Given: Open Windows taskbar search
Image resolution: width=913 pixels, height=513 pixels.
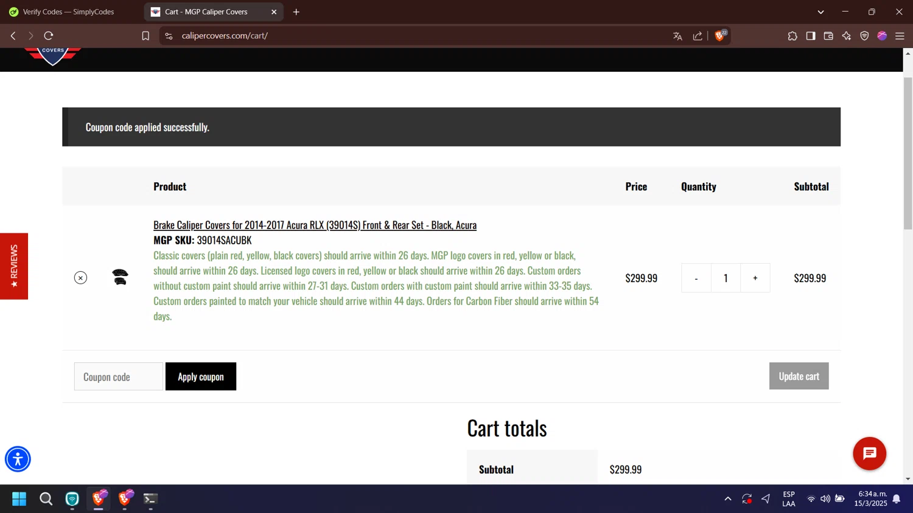Looking at the screenshot, I should pyautogui.click(x=46, y=499).
